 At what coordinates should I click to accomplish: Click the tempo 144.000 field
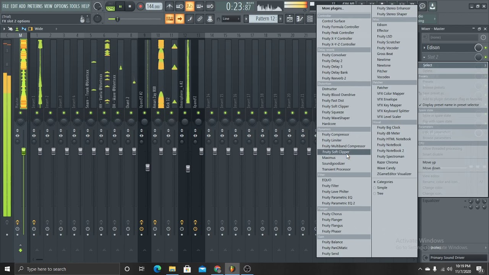point(153,6)
